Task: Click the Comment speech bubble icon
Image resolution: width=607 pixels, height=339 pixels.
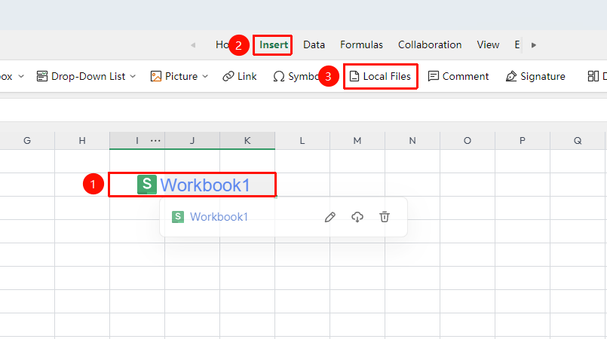Action: tap(433, 77)
